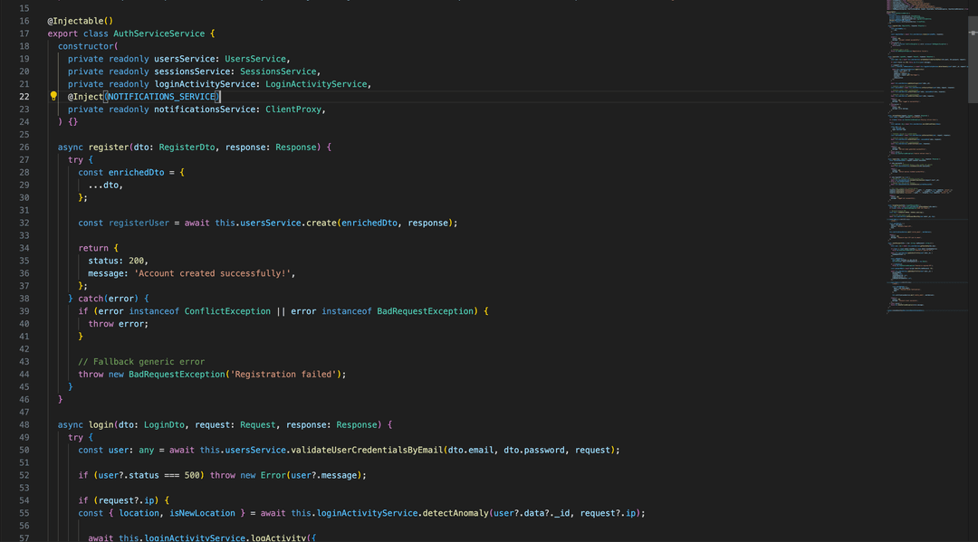Click the ClientProxy type name
The height and width of the screenshot is (542, 978).
(x=293, y=109)
